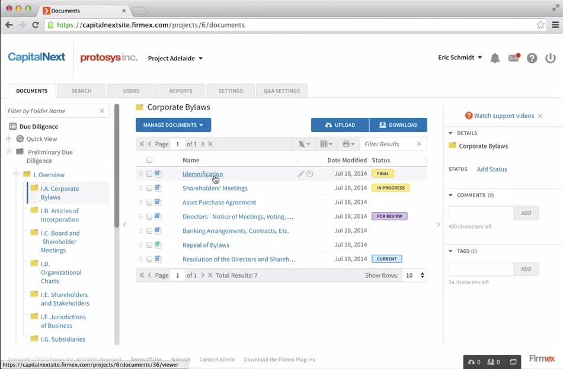The width and height of the screenshot is (563, 369).
Task: Click the drag handle of Shareholders' Meetings row
Action: point(141,188)
